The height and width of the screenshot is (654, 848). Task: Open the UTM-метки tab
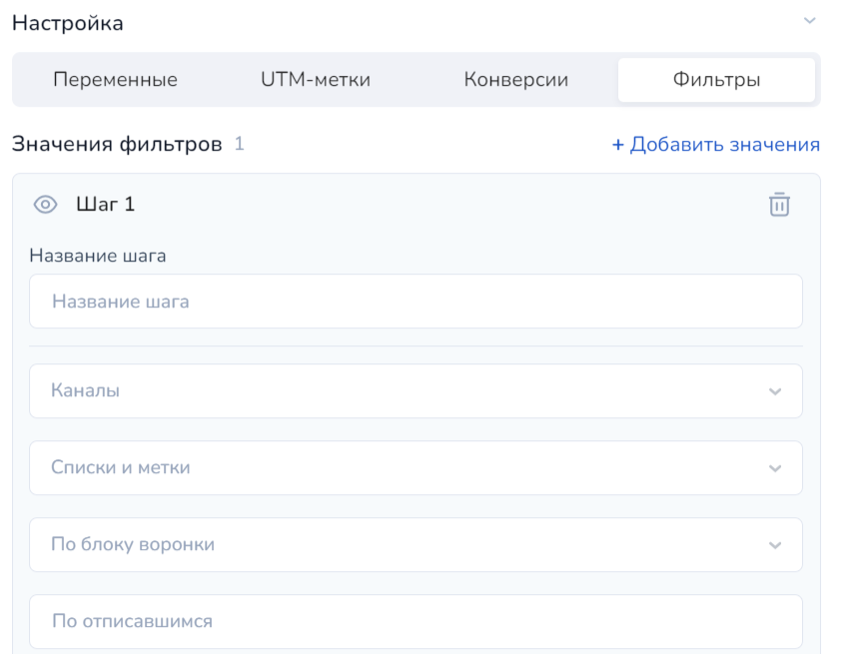[x=315, y=80]
